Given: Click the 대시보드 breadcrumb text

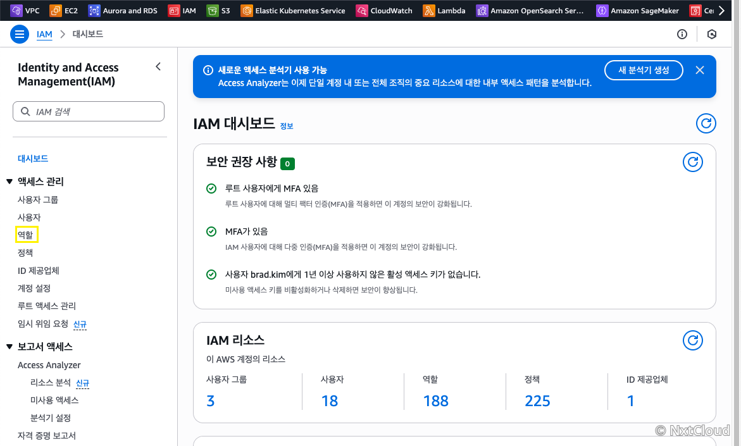Looking at the screenshot, I should click(87, 34).
